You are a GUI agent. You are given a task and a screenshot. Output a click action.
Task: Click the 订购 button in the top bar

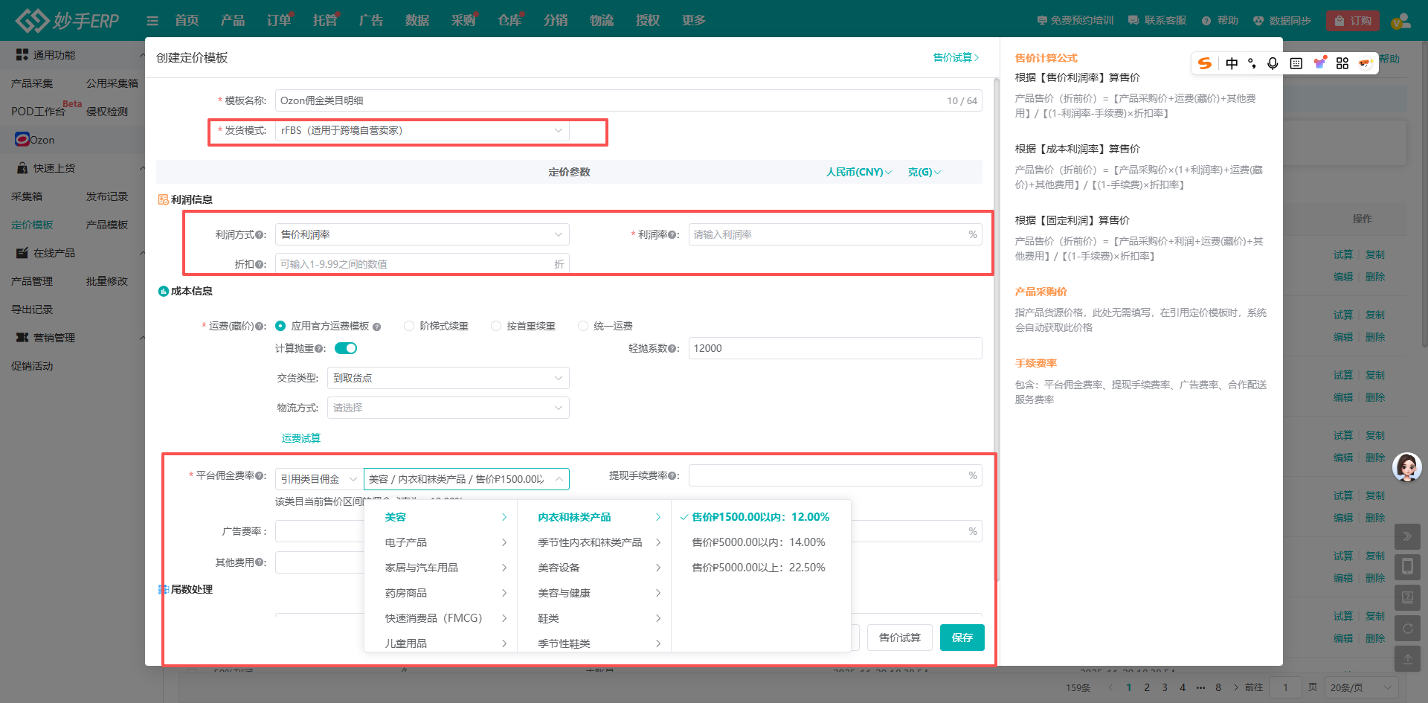(1353, 21)
